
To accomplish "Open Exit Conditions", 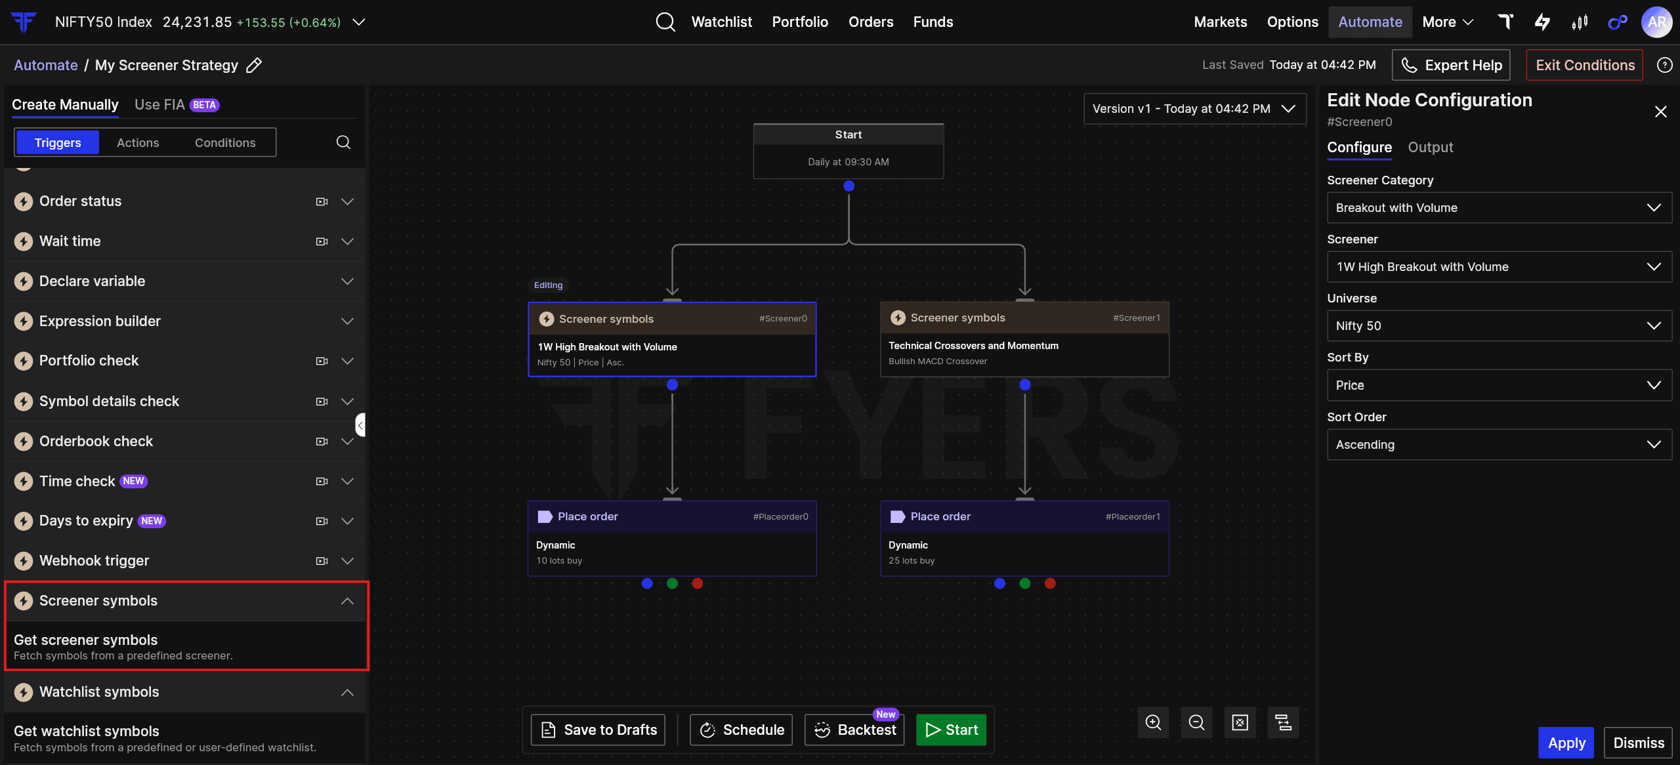I will (x=1584, y=65).
